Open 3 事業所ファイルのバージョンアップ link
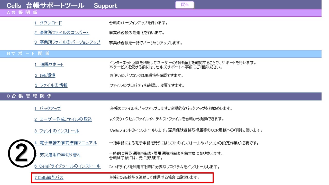 coord(67,42)
